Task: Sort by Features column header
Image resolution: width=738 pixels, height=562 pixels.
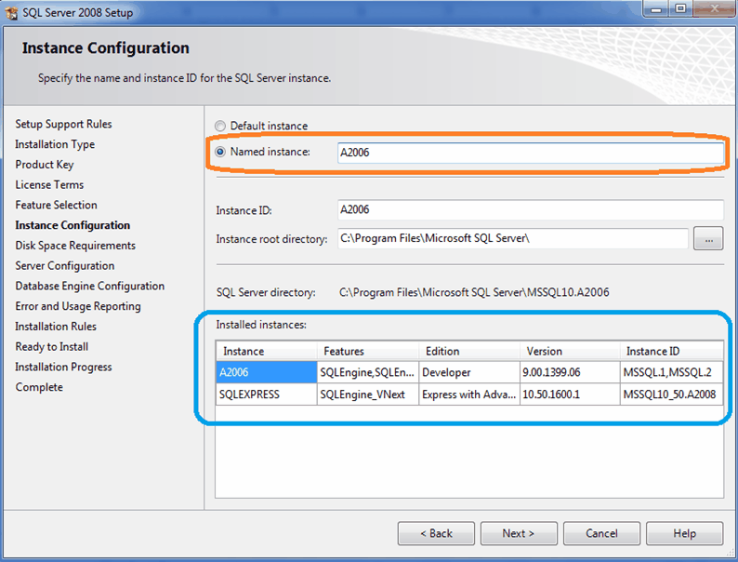Action: [x=368, y=351]
